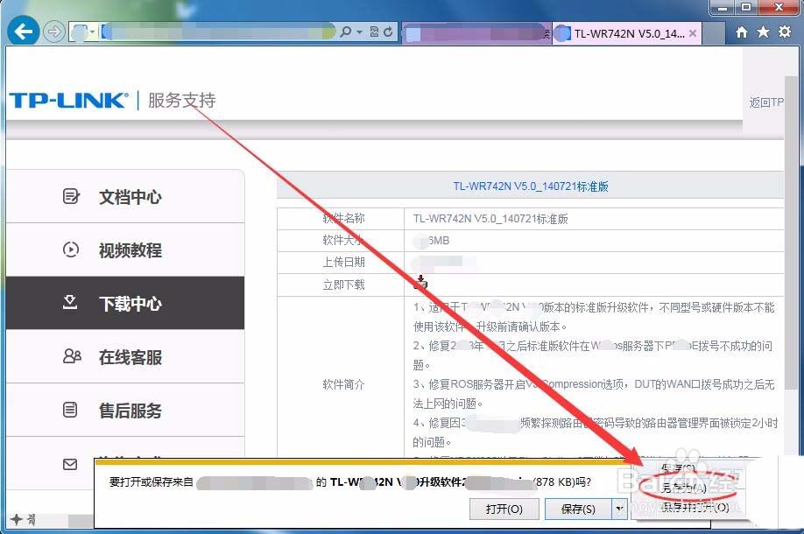Screen dimensions: 804x534
Task: Switch to the TL-WR742N V5.0_14... tab
Action: [x=626, y=34]
